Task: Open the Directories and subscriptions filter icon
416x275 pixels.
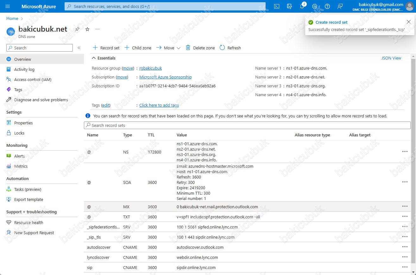Action: click(289, 6)
